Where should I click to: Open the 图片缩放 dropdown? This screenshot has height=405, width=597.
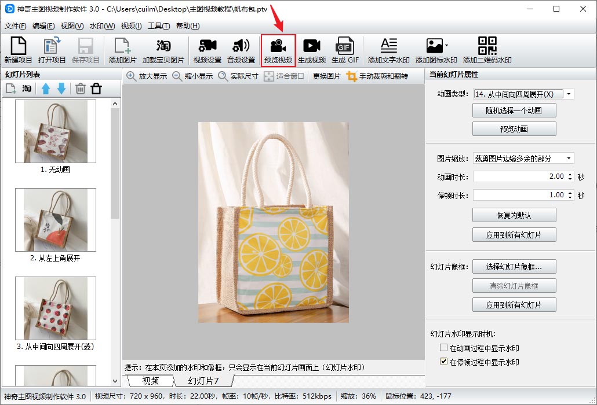pos(569,159)
